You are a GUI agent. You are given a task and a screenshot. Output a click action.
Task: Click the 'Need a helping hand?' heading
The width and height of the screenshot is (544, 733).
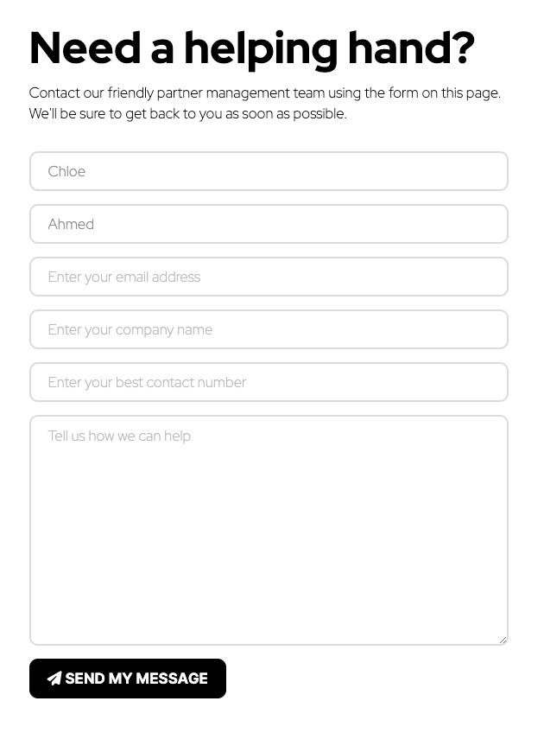251,48
